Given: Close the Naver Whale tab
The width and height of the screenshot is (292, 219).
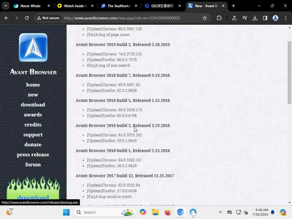Looking at the screenshot, I should click(x=49, y=6).
